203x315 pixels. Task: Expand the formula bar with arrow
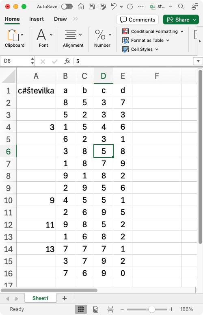tap(198, 61)
